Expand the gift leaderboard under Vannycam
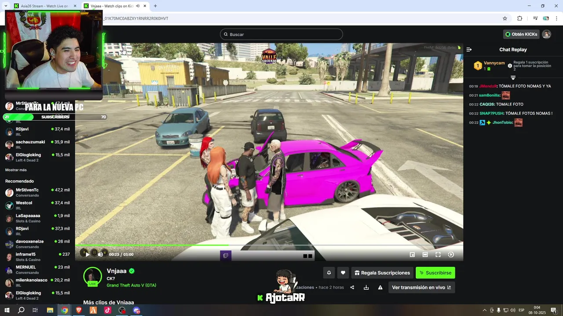563x316 pixels. (x=513, y=77)
